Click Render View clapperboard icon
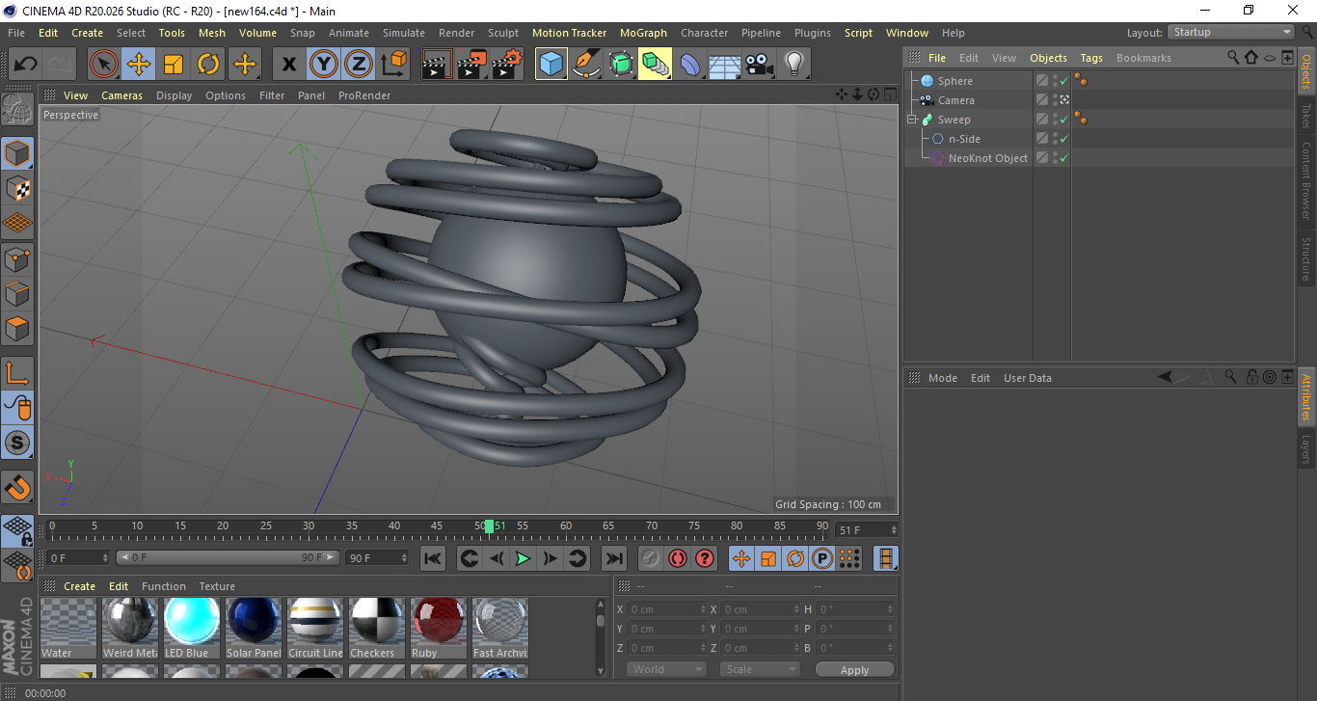Image resolution: width=1317 pixels, height=701 pixels. tap(437, 65)
